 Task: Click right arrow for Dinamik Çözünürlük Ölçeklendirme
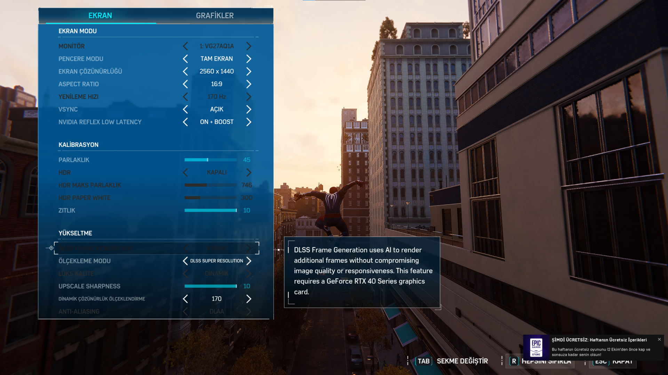[248, 299]
